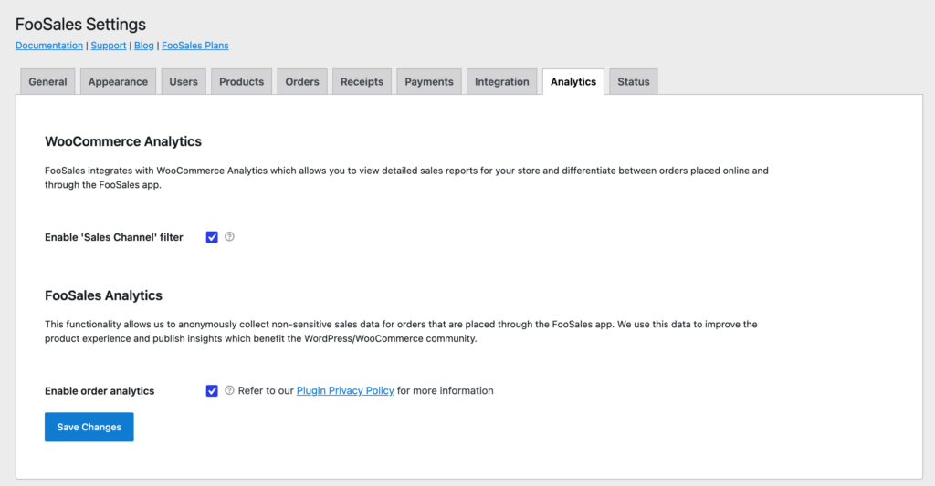The image size is (935, 486).
Task: Go to the Products tab
Action: tap(241, 81)
